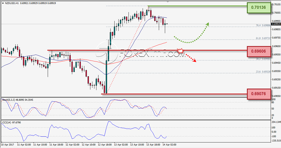Click the 14 Apr 02:00 time axis label

click(169, 145)
